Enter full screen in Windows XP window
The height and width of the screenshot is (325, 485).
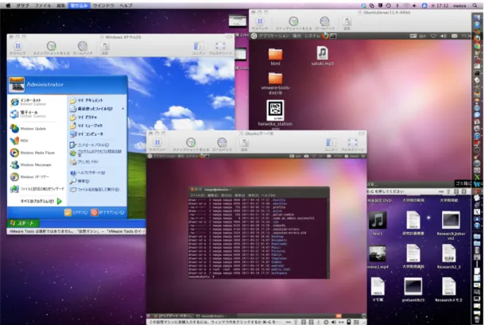pos(220,48)
